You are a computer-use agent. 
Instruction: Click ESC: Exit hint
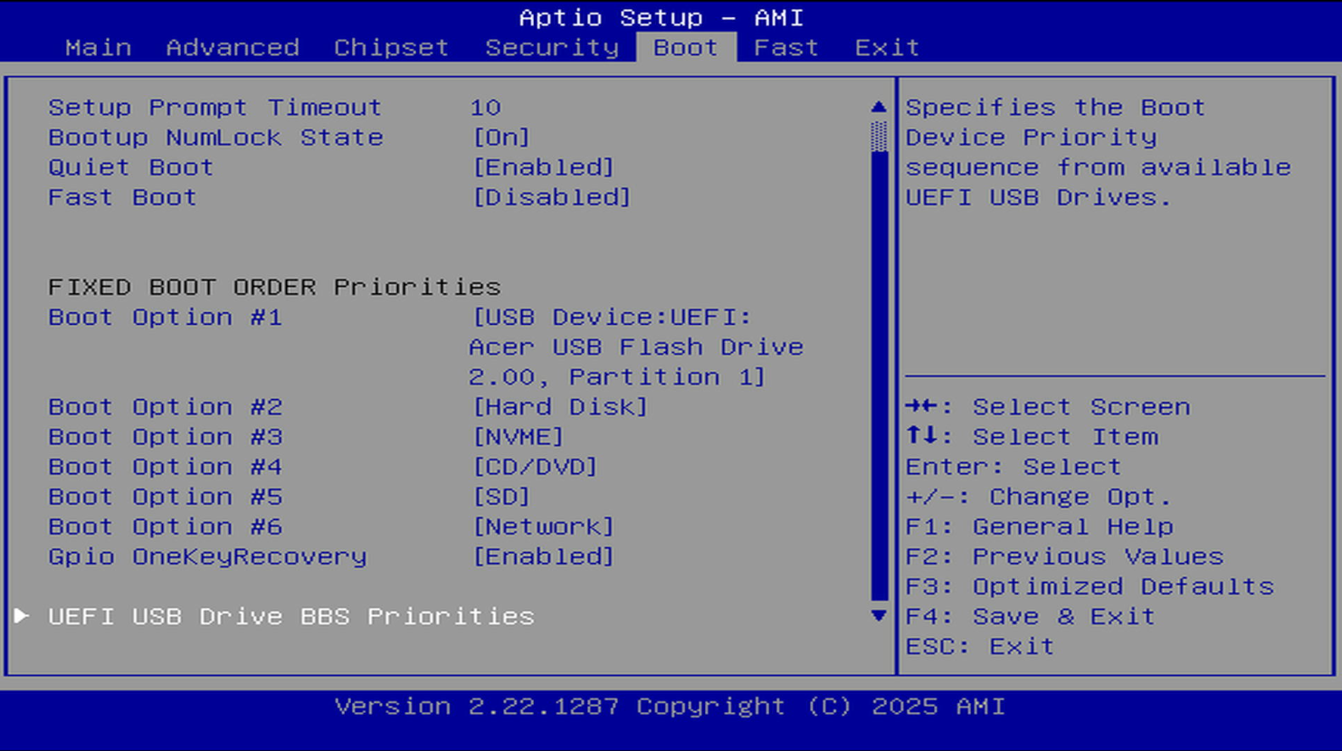click(x=980, y=646)
